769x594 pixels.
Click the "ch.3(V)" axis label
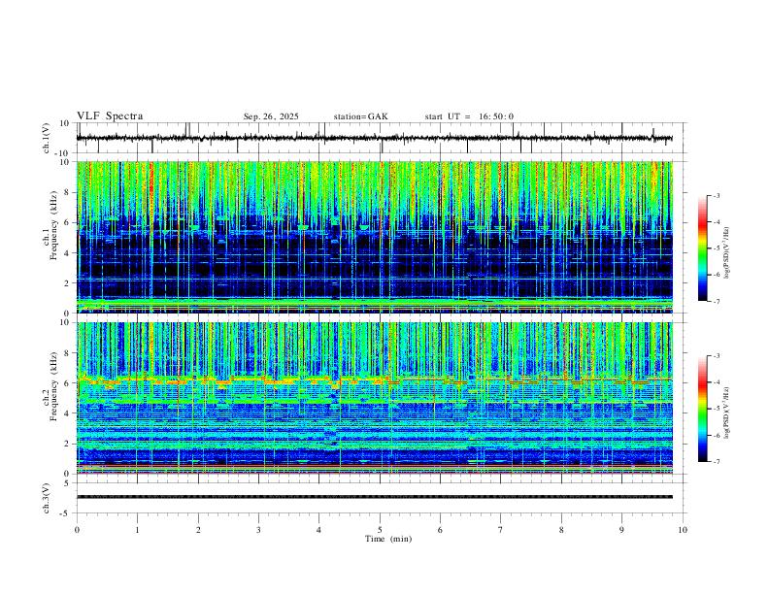[x=47, y=498]
